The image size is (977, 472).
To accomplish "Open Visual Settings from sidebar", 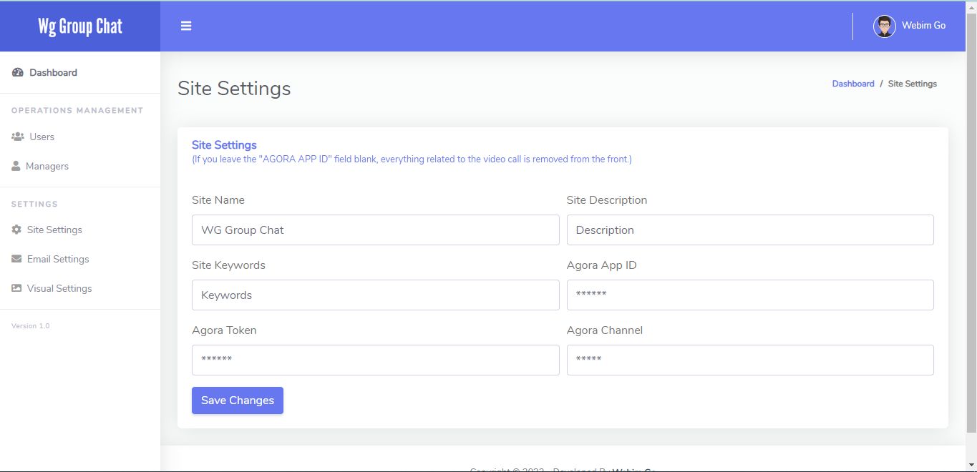I will click(59, 288).
